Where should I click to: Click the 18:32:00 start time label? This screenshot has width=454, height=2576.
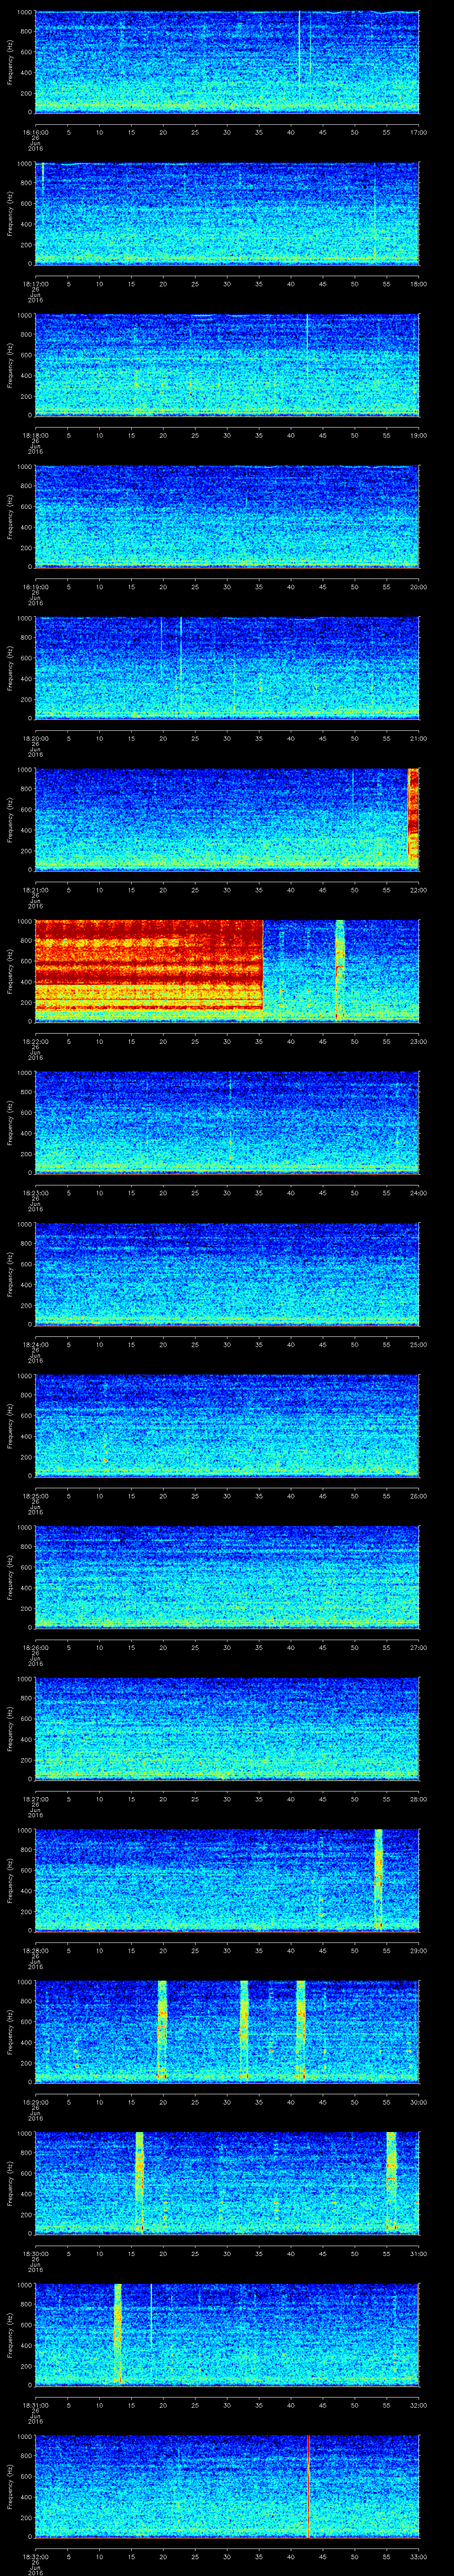[35, 2557]
